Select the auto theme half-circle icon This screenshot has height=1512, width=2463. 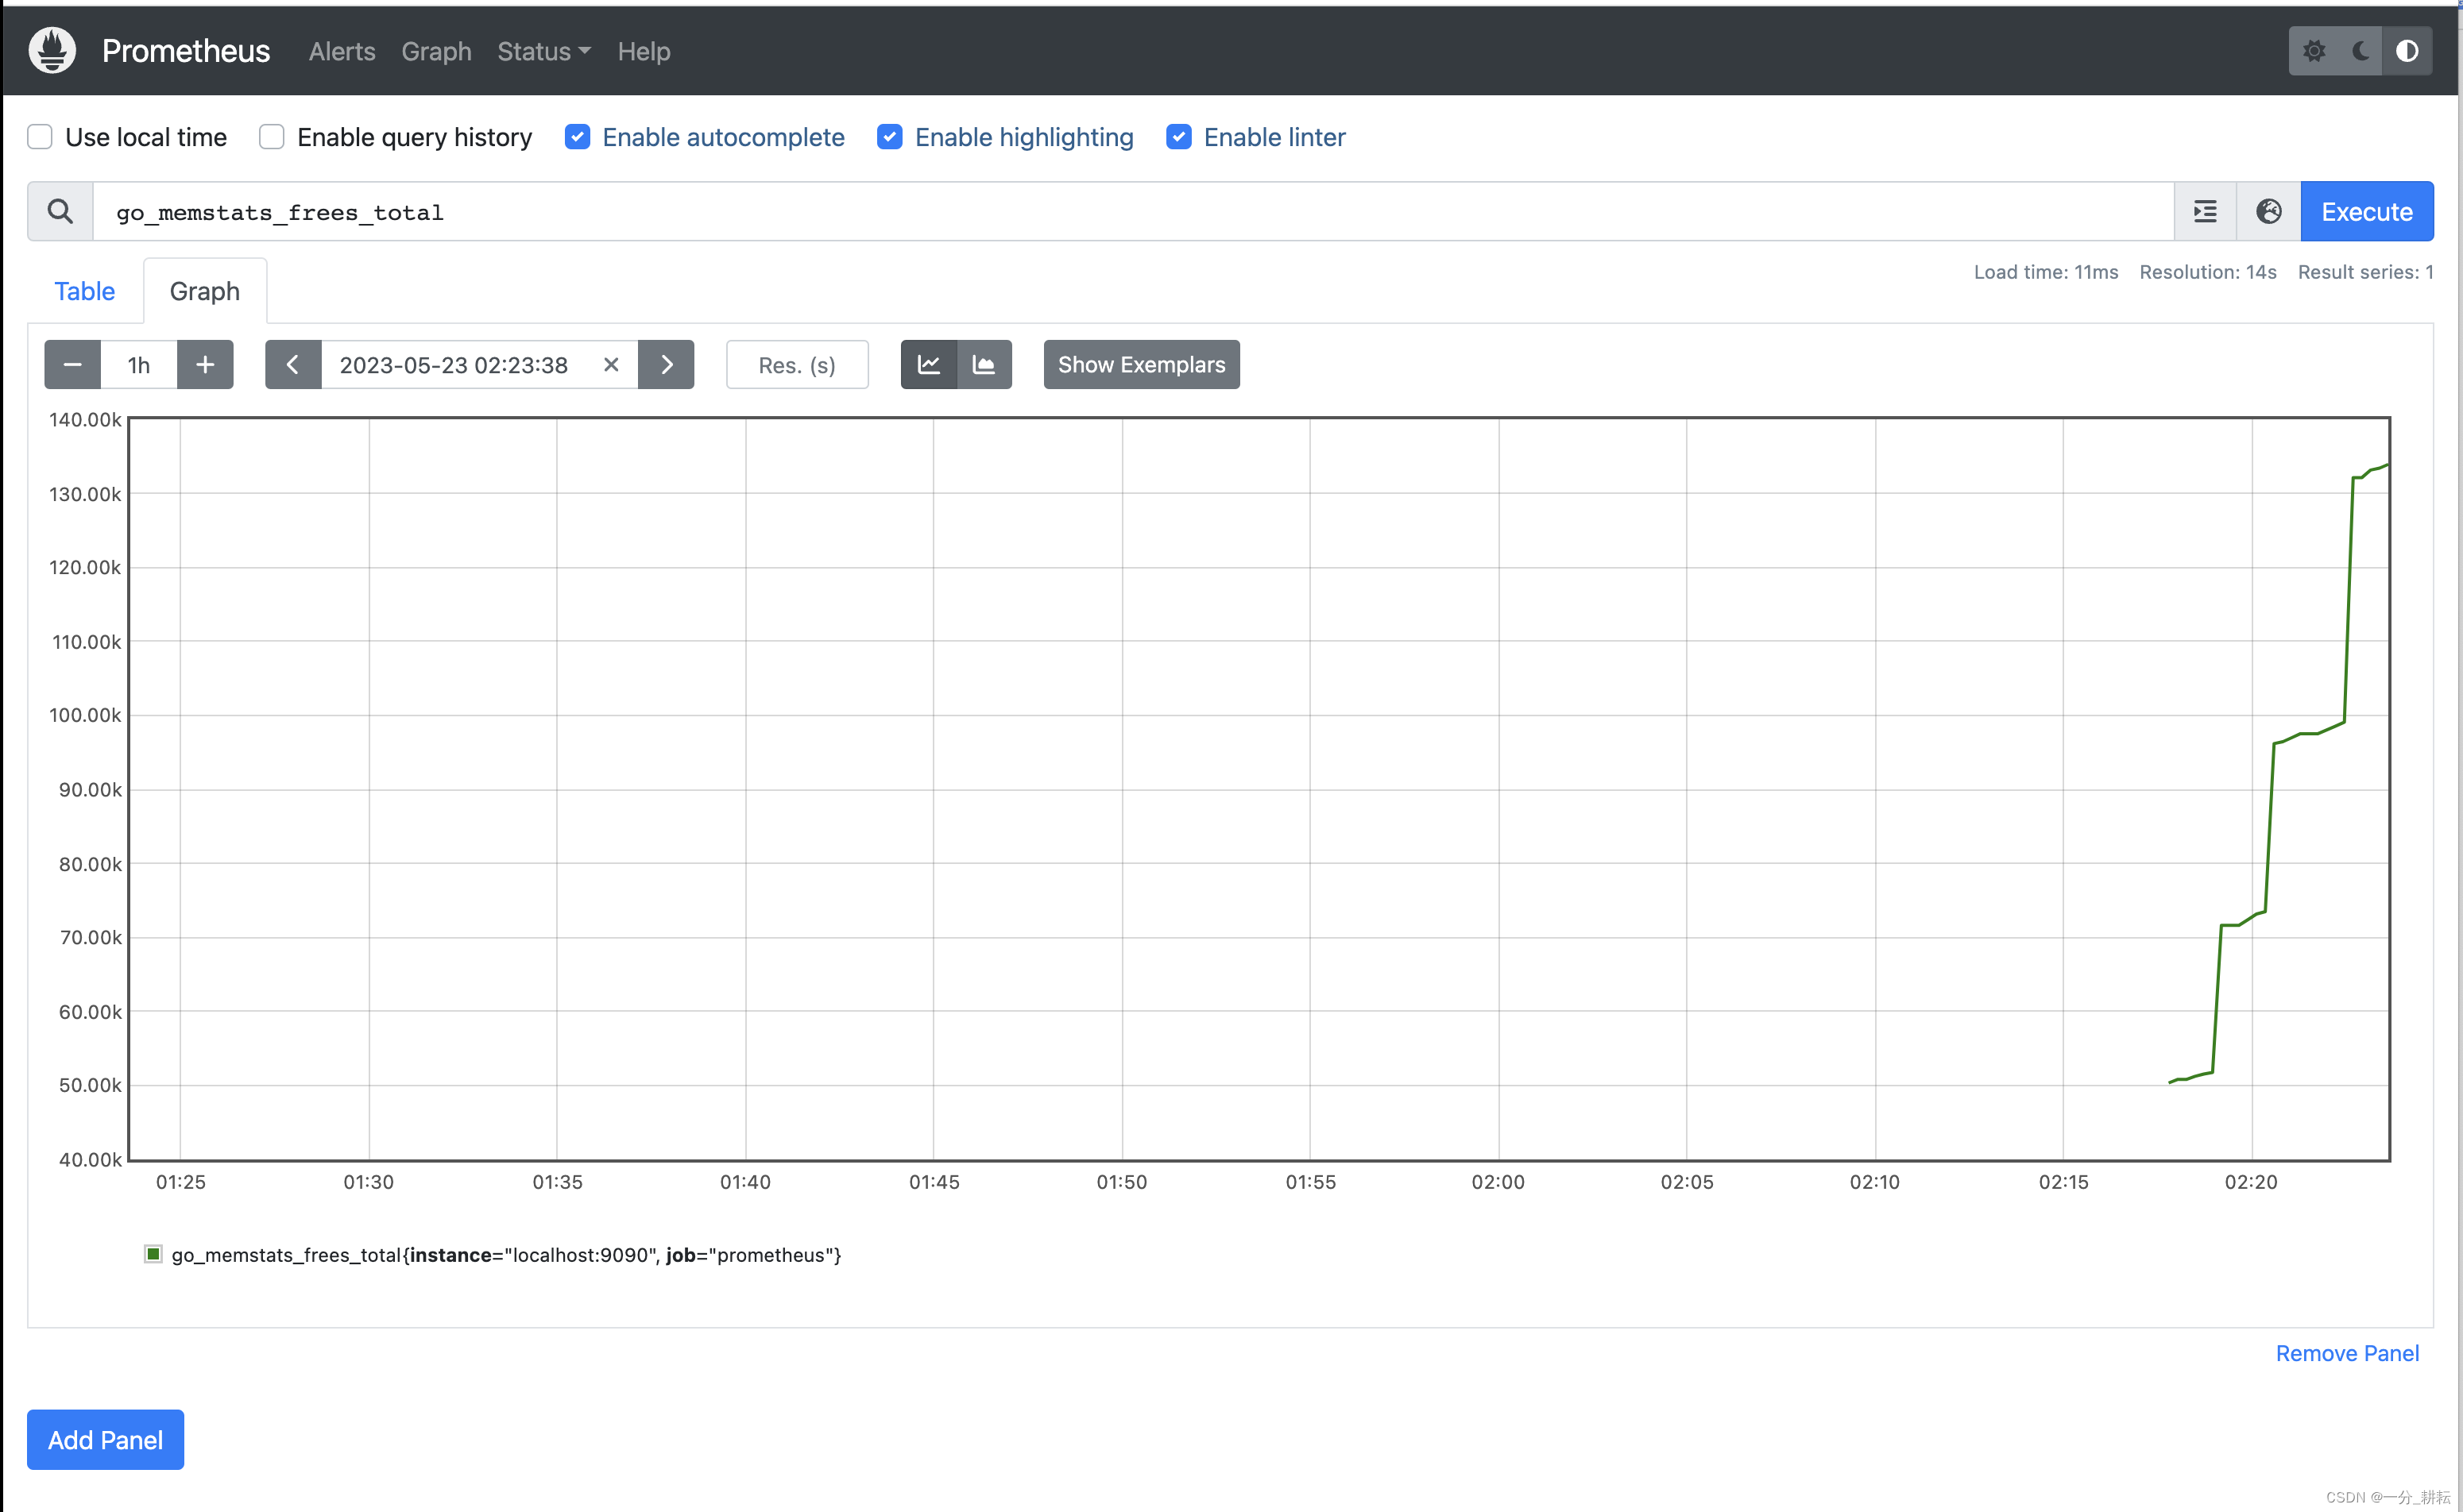tap(2408, 51)
